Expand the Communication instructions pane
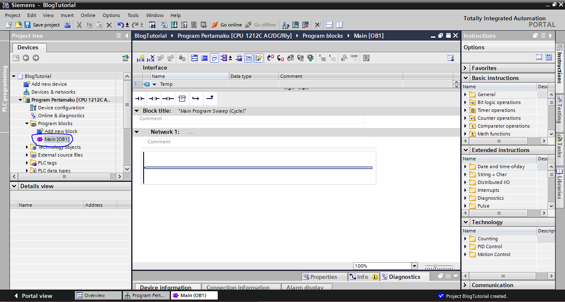The image size is (565, 302). (x=466, y=285)
